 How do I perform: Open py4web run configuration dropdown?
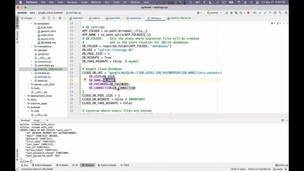[214, 13]
